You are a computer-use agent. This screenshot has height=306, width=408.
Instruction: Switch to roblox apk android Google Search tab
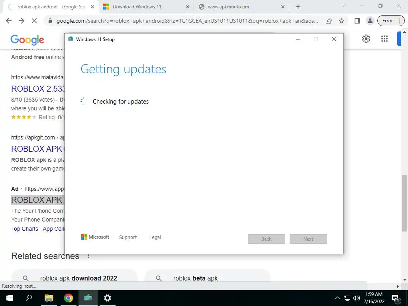coord(51,7)
